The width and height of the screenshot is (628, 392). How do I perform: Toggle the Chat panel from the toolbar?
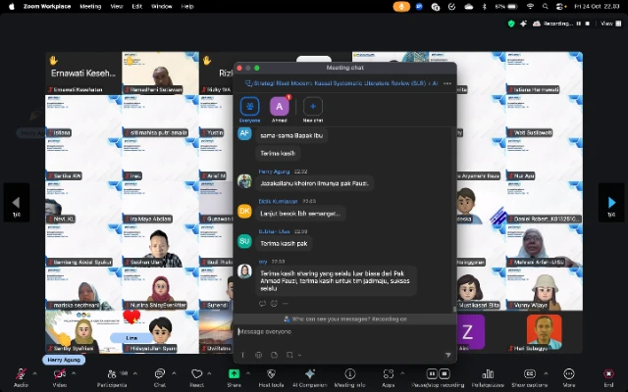pyautogui.click(x=159, y=377)
